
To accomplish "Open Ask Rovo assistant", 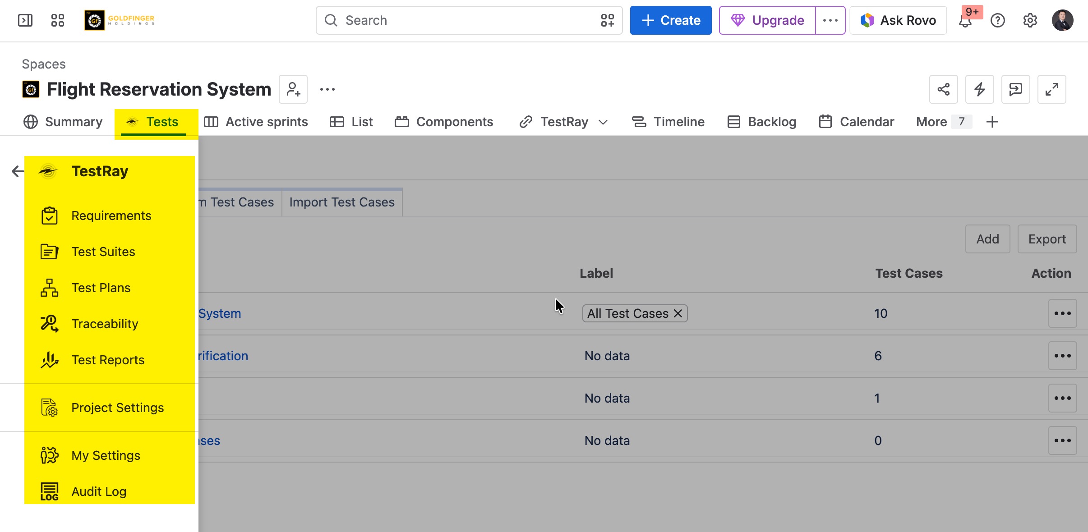I will coord(898,20).
